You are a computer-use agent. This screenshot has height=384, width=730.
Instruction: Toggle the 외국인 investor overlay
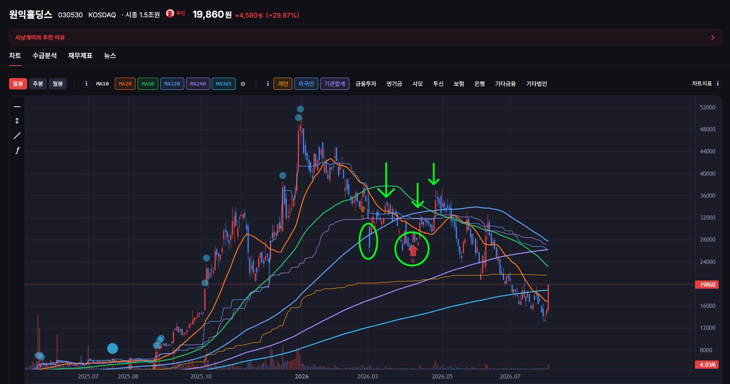306,84
